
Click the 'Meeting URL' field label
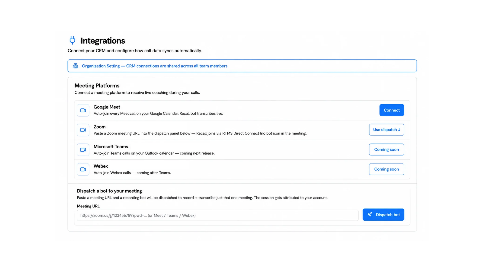tap(88, 206)
